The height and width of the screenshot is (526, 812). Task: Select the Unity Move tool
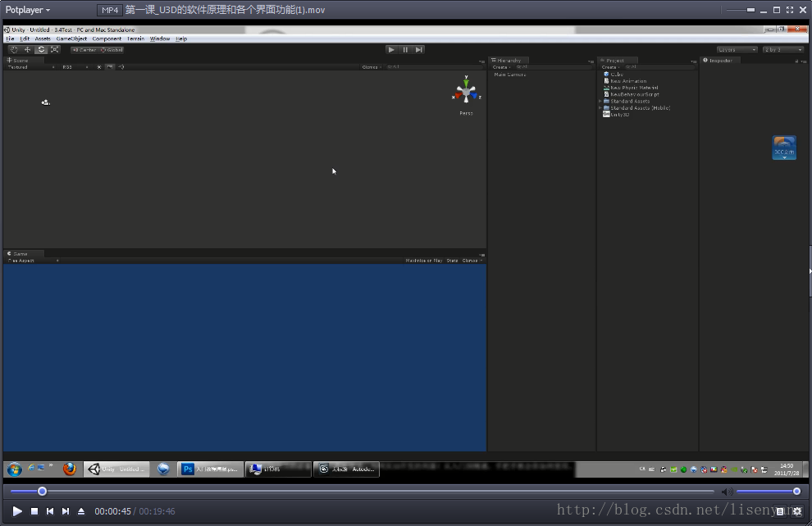[x=27, y=50]
